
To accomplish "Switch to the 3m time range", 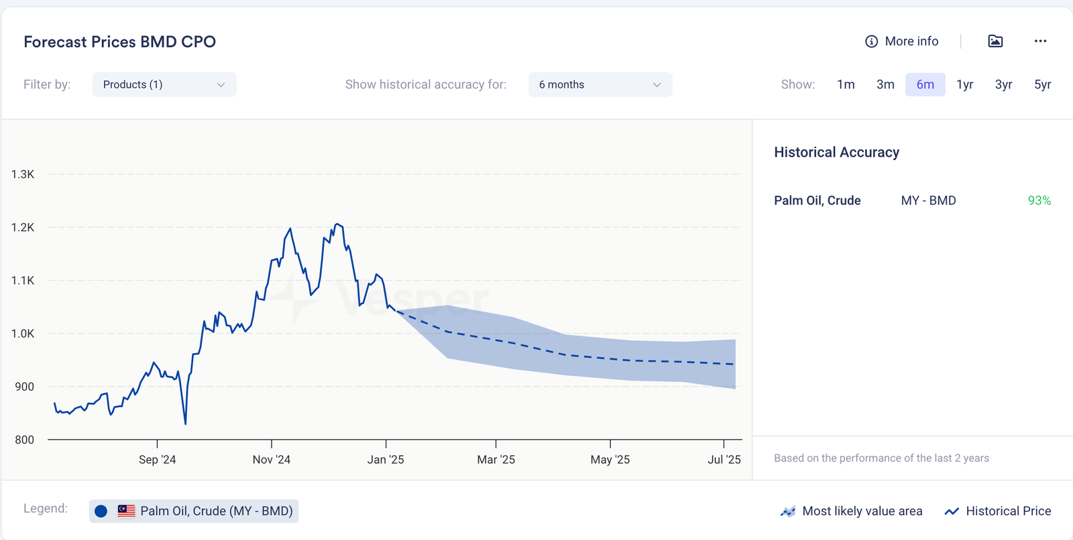I will click(x=885, y=84).
